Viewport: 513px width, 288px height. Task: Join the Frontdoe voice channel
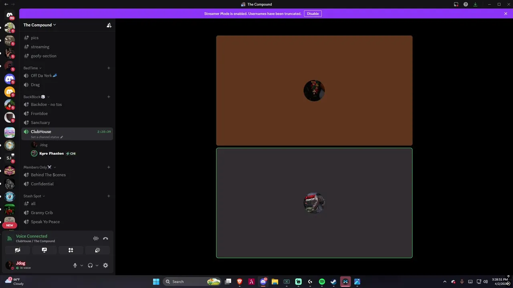click(67, 114)
